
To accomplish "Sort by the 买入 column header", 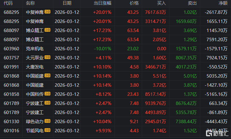I will click(x=162, y=3).
